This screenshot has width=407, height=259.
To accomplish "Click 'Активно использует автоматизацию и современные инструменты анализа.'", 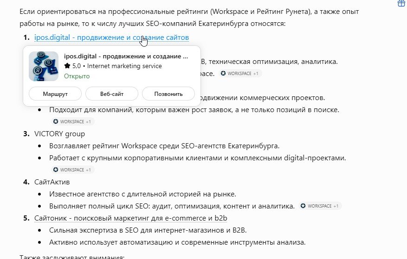I will 177,242.
